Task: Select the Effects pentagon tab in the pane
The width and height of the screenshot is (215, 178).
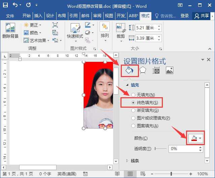Action: pos(143,70)
